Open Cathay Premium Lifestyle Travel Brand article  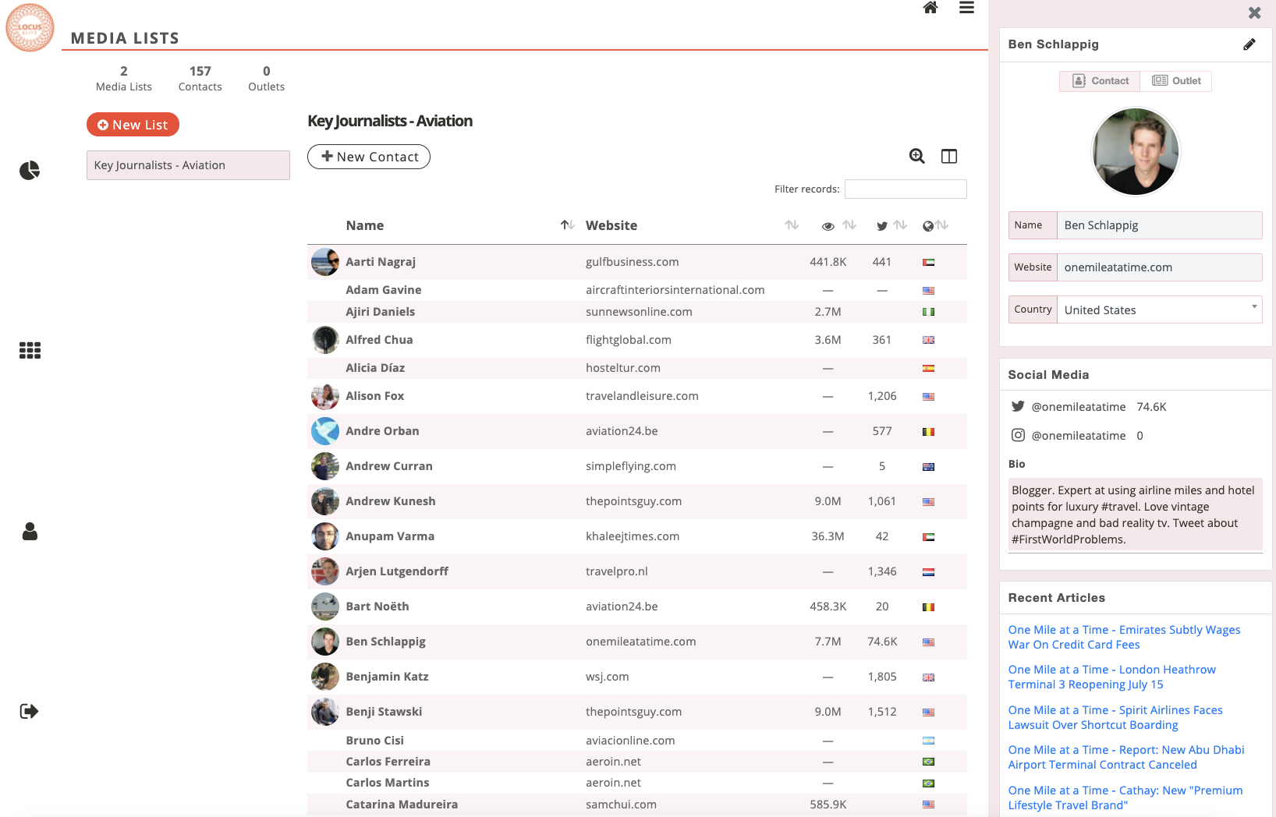(x=1125, y=798)
